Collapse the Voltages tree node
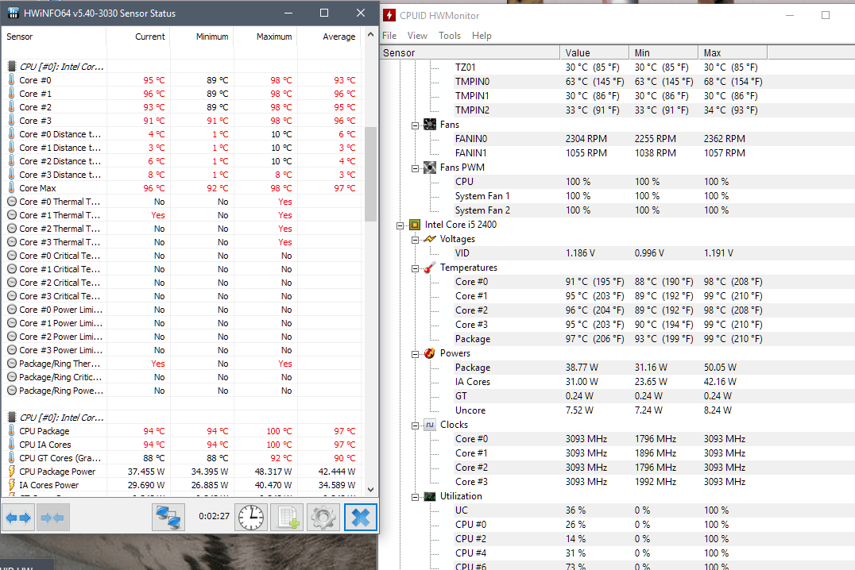Screen dimensions: 855x570 click(x=415, y=240)
